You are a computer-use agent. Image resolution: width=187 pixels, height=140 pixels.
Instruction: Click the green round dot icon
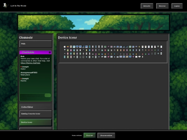(x=145, y=54)
